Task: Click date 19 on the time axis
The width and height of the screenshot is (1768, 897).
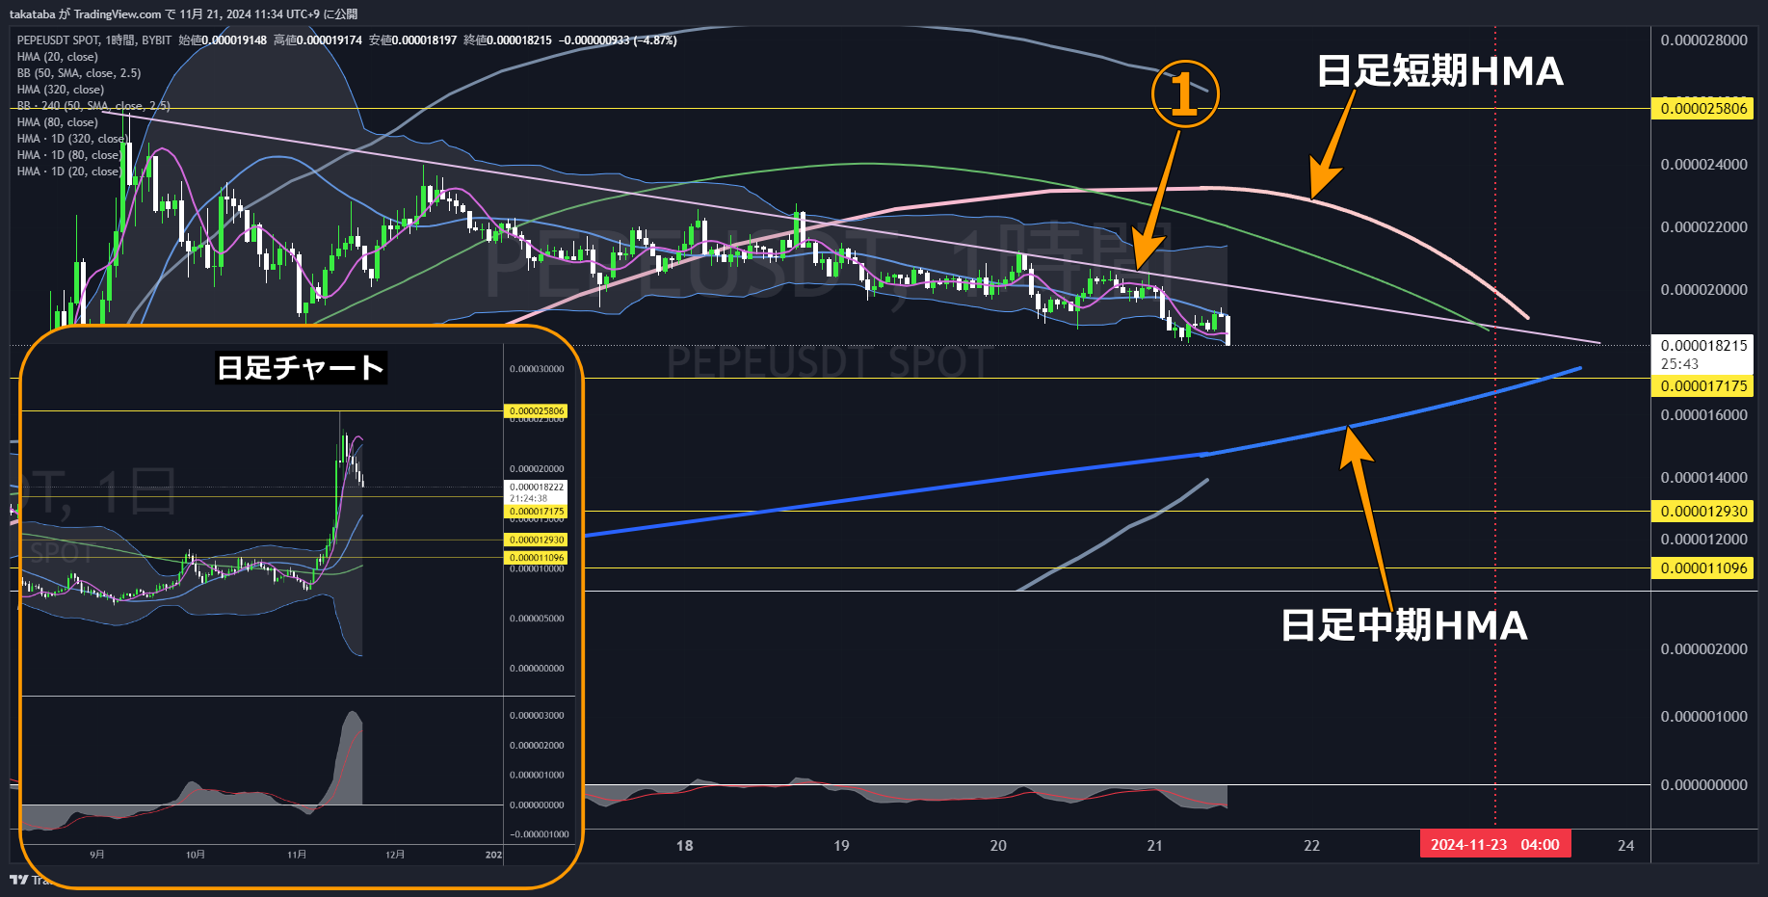Action: click(x=841, y=846)
